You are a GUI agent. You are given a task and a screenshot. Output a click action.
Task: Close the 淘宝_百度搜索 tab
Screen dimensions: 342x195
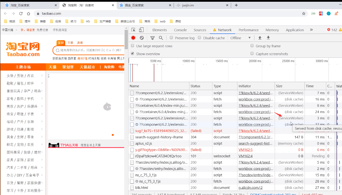click(56, 5)
